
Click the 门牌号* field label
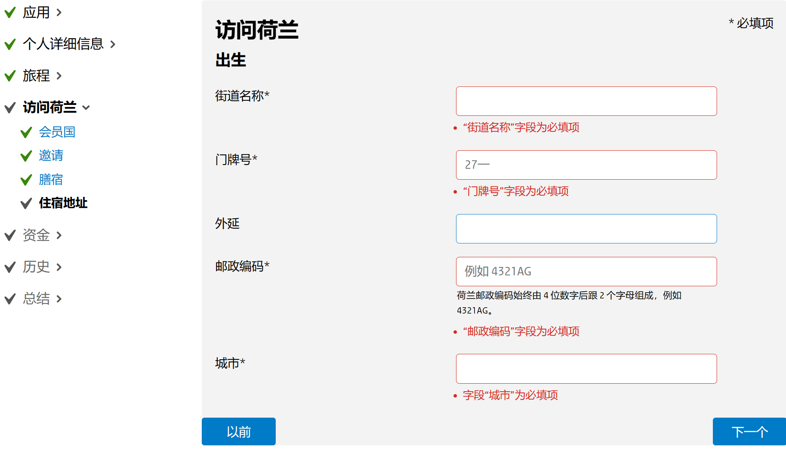tap(236, 160)
